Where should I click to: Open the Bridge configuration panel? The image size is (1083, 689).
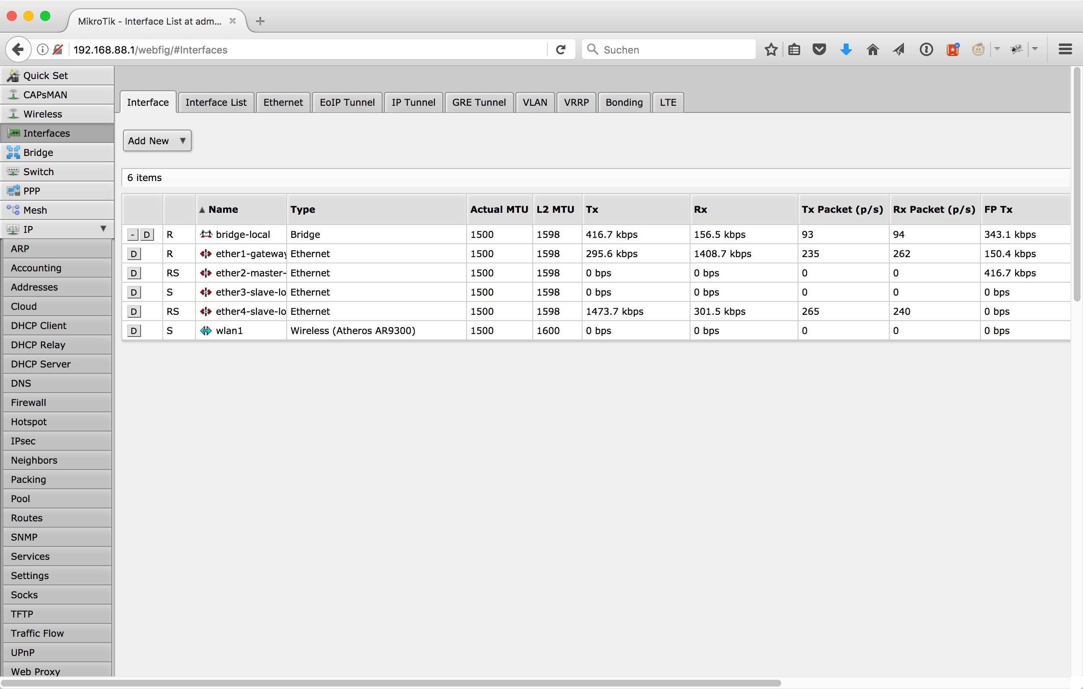pyautogui.click(x=38, y=152)
